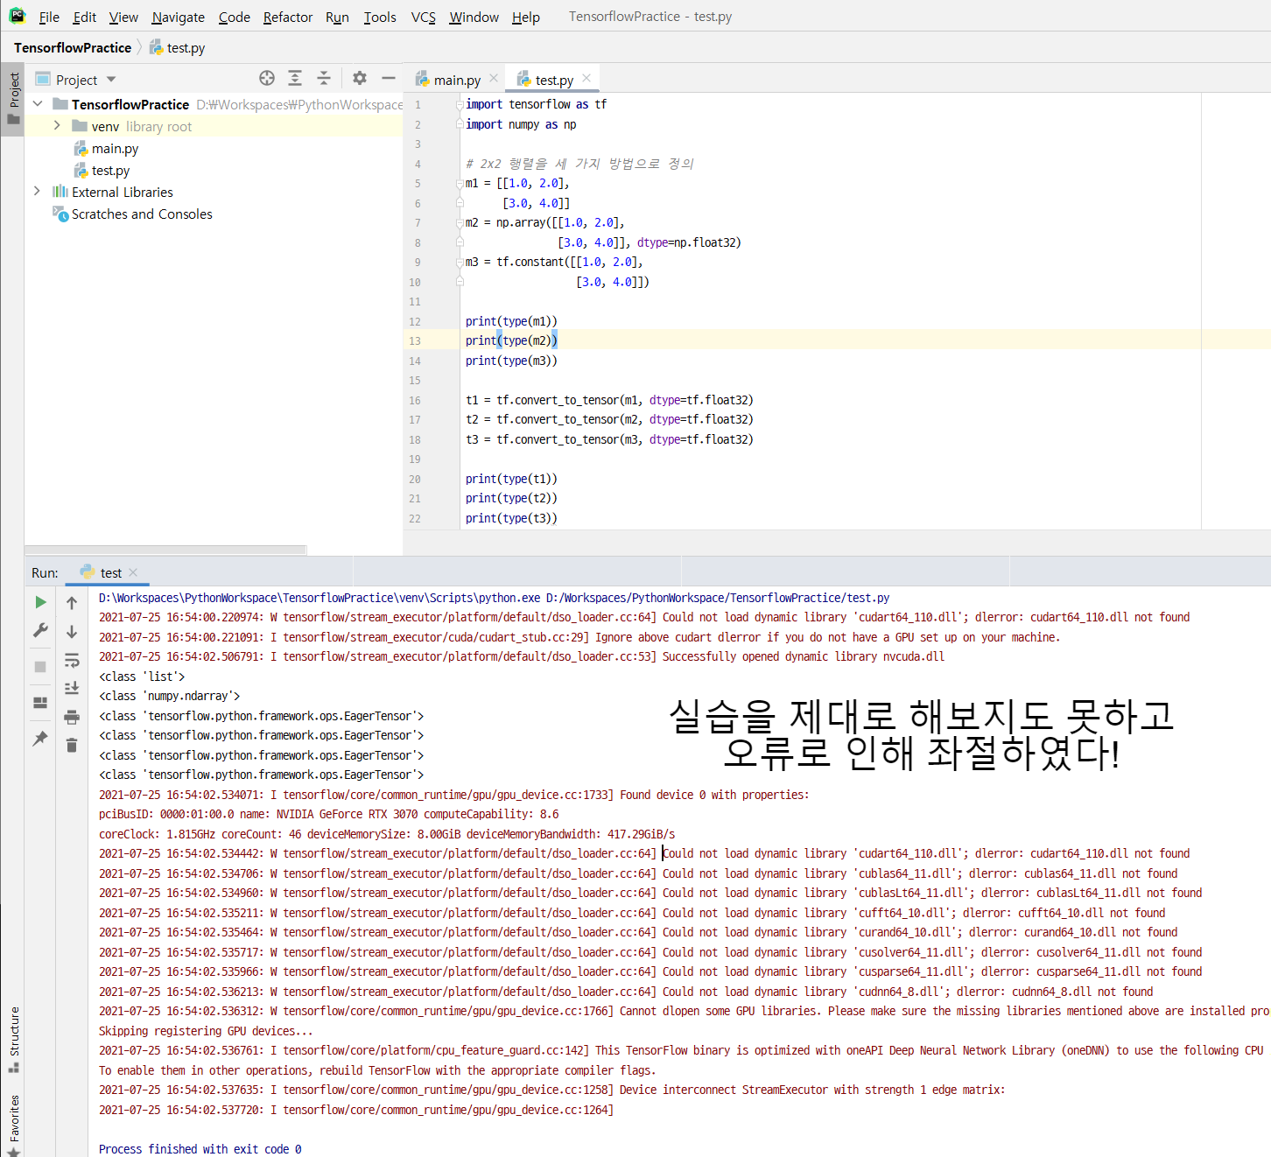Viewport: 1271px width, 1157px height.
Task: Click the Print console output icon
Action: (72, 718)
